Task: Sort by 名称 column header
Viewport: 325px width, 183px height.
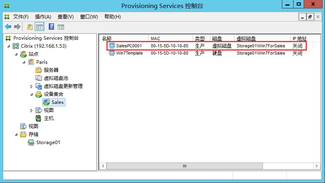Action: (x=124, y=39)
